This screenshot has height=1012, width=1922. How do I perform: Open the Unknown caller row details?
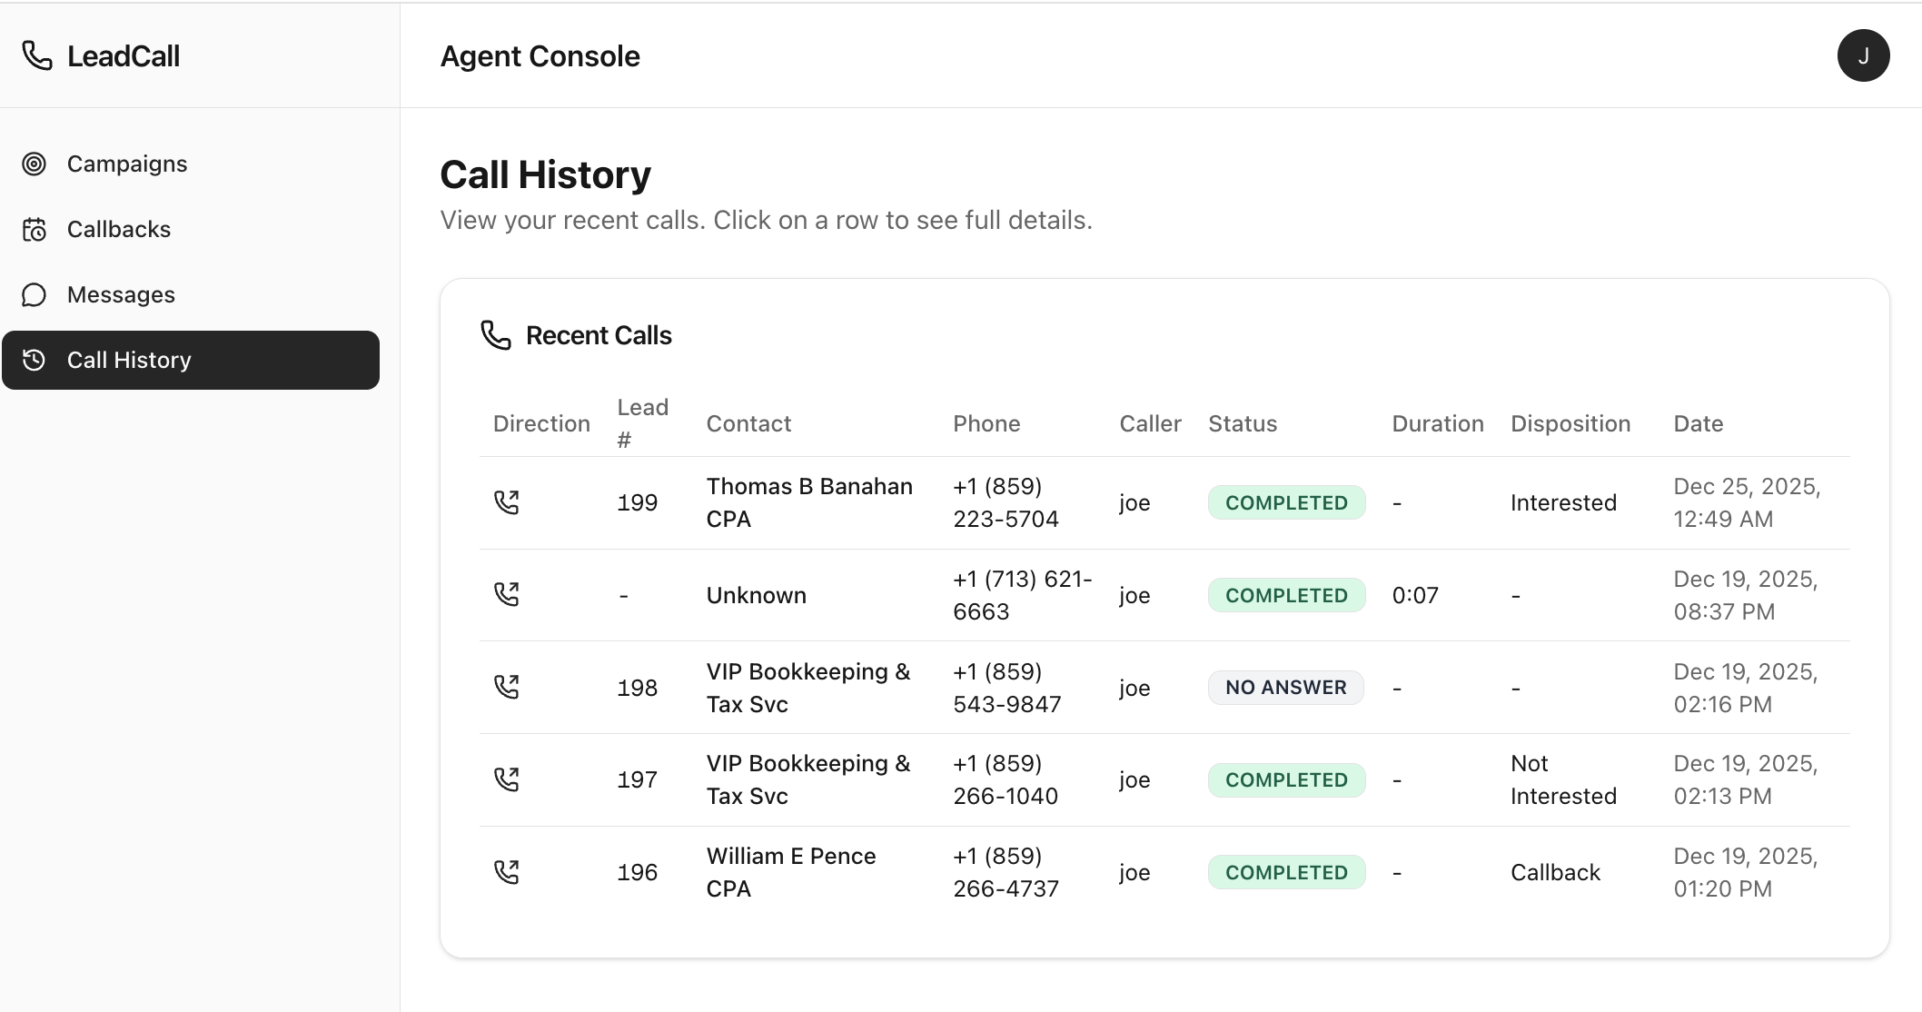[756, 594]
